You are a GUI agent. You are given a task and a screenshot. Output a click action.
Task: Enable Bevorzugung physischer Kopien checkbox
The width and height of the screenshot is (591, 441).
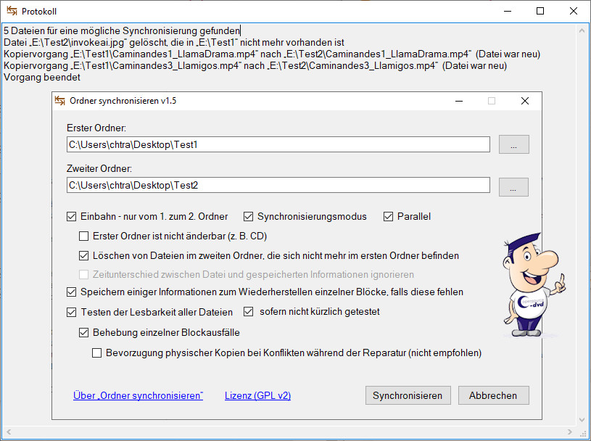pyautogui.click(x=97, y=353)
